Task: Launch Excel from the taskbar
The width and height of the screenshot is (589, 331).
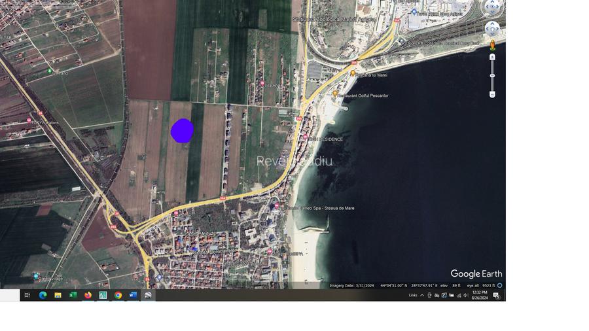Action: pos(73,295)
